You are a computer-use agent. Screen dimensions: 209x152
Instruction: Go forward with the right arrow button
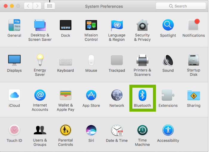click(37, 6)
